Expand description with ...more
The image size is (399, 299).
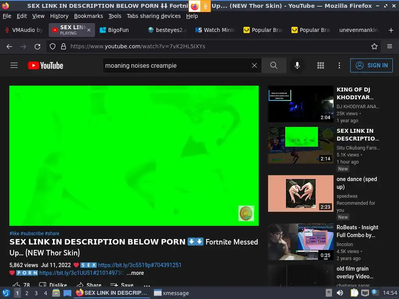point(135,273)
